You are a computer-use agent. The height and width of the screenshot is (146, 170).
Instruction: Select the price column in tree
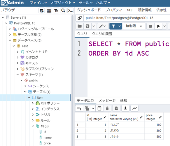point(47,143)
